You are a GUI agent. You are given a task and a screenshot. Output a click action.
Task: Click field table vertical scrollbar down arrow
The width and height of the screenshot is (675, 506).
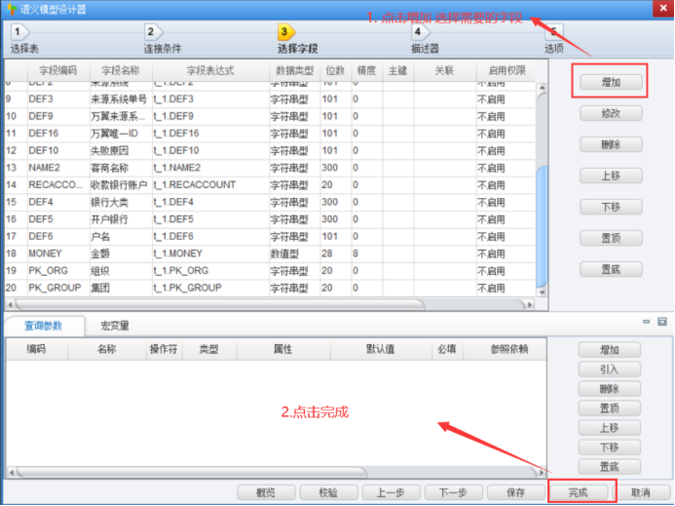point(542,292)
